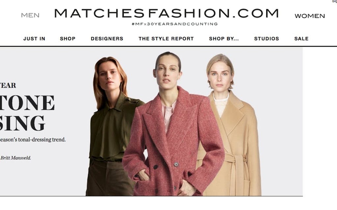Image resolution: width=337 pixels, height=210 pixels.
Task: Open the SALE page
Action: pos(301,39)
